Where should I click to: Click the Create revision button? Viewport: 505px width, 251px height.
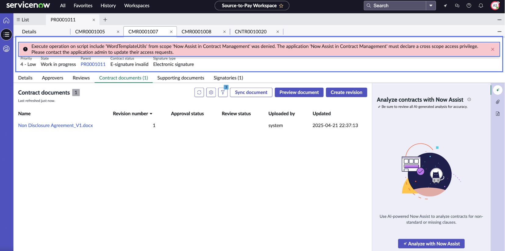click(x=346, y=92)
